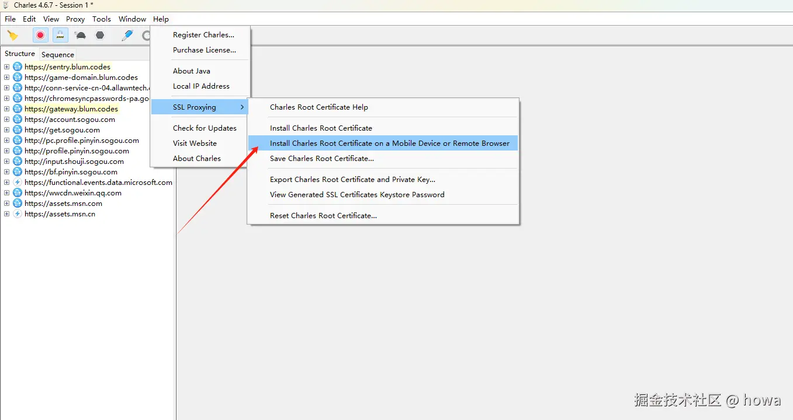The height and width of the screenshot is (420, 793).
Task: Open the File menu
Action: coord(11,19)
